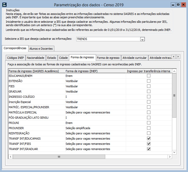
Task: Open the Forma de egresso tab
Action: coord(108,58)
